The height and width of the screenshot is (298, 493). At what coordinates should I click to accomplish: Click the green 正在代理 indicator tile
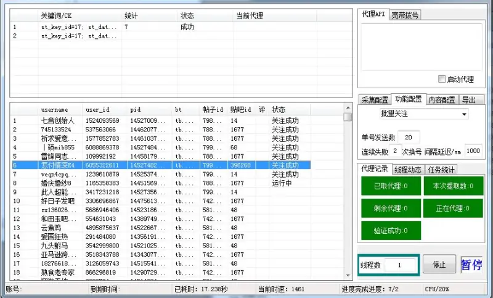coord(453,208)
